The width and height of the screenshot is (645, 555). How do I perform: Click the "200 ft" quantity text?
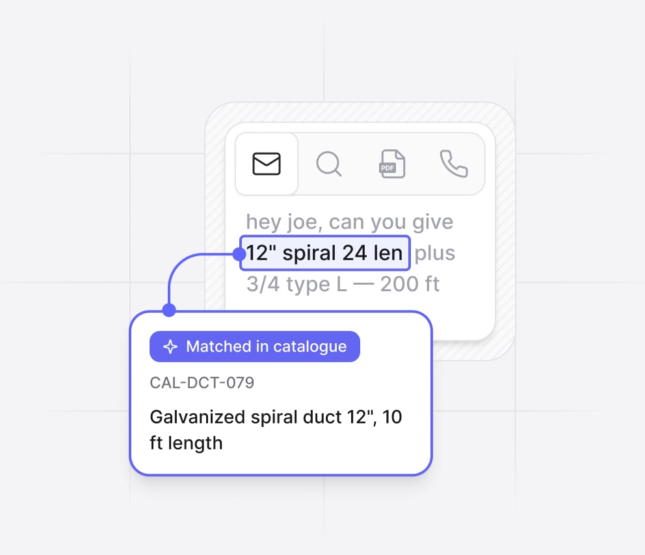[410, 284]
